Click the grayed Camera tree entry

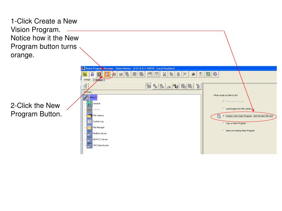click(x=96, y=109)
